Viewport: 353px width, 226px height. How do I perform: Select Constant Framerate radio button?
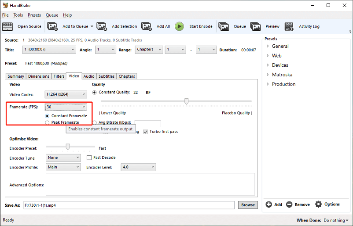point(47,116)
